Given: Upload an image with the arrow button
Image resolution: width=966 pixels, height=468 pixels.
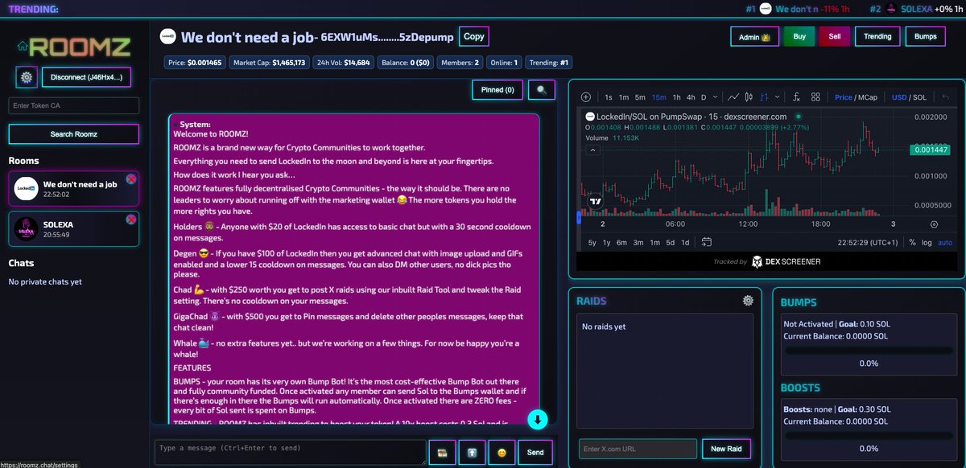Looking at the screenshot, I should (472, 453).
